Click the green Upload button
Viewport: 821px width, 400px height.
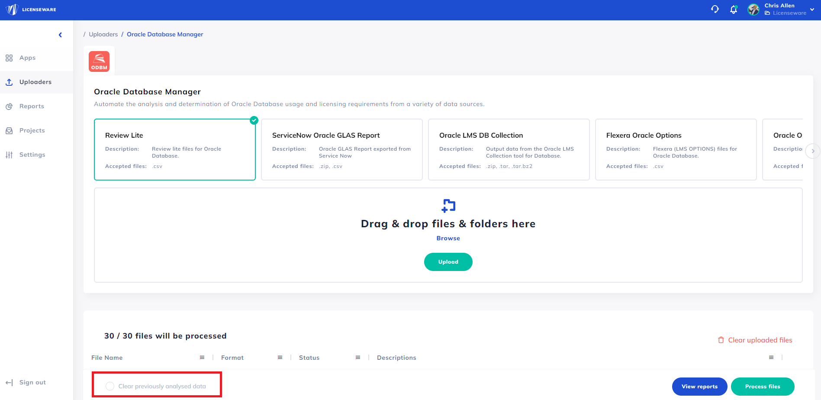click(x=448, y=262)
